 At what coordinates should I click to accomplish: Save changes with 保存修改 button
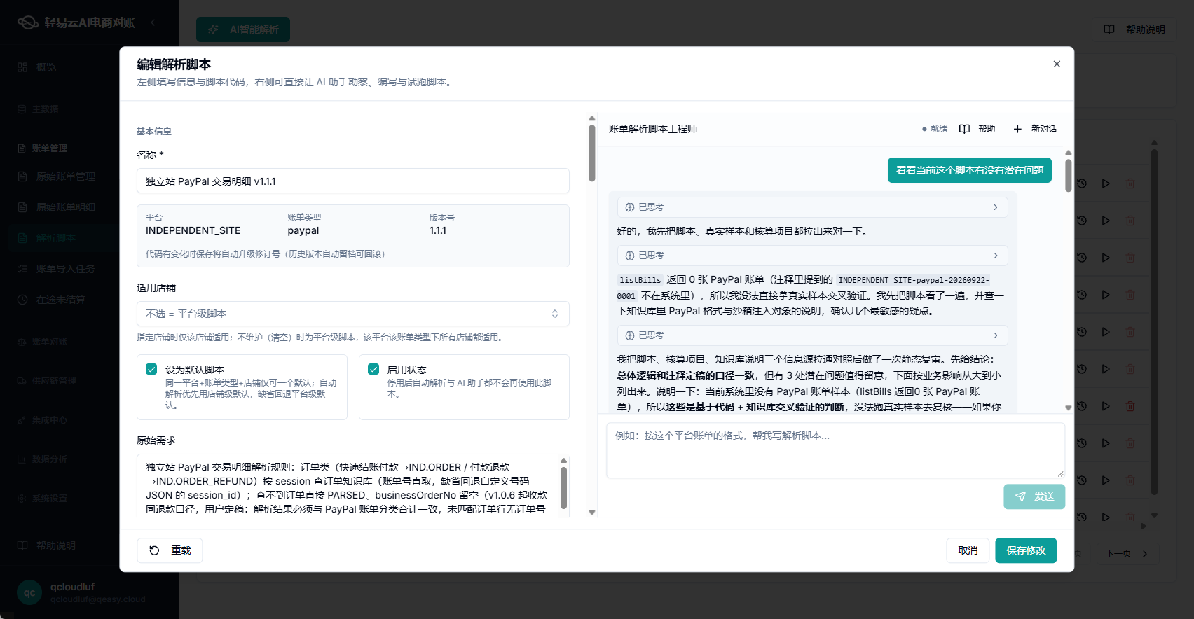1026,550
